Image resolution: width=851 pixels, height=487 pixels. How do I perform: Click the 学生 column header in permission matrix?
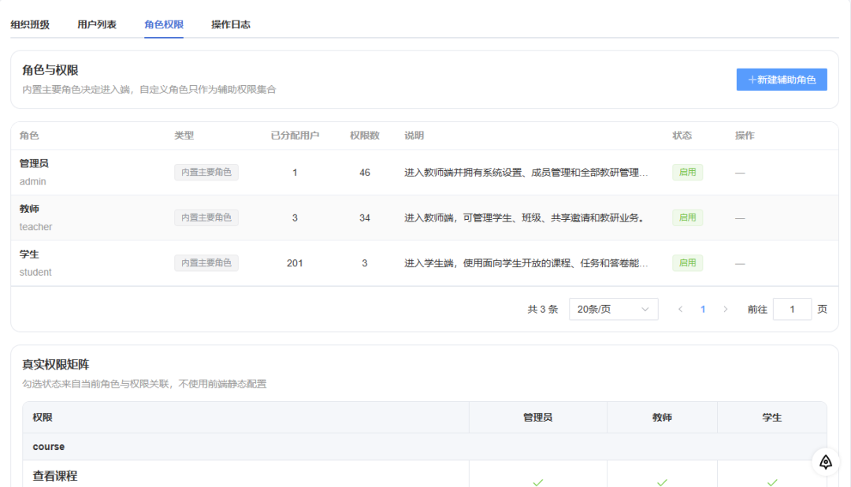(x=771, y=418)
